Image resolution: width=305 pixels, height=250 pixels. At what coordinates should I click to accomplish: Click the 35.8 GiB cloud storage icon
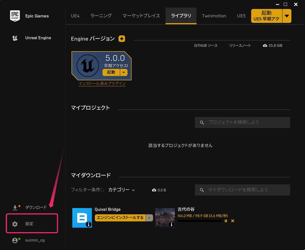coord(265,46)
